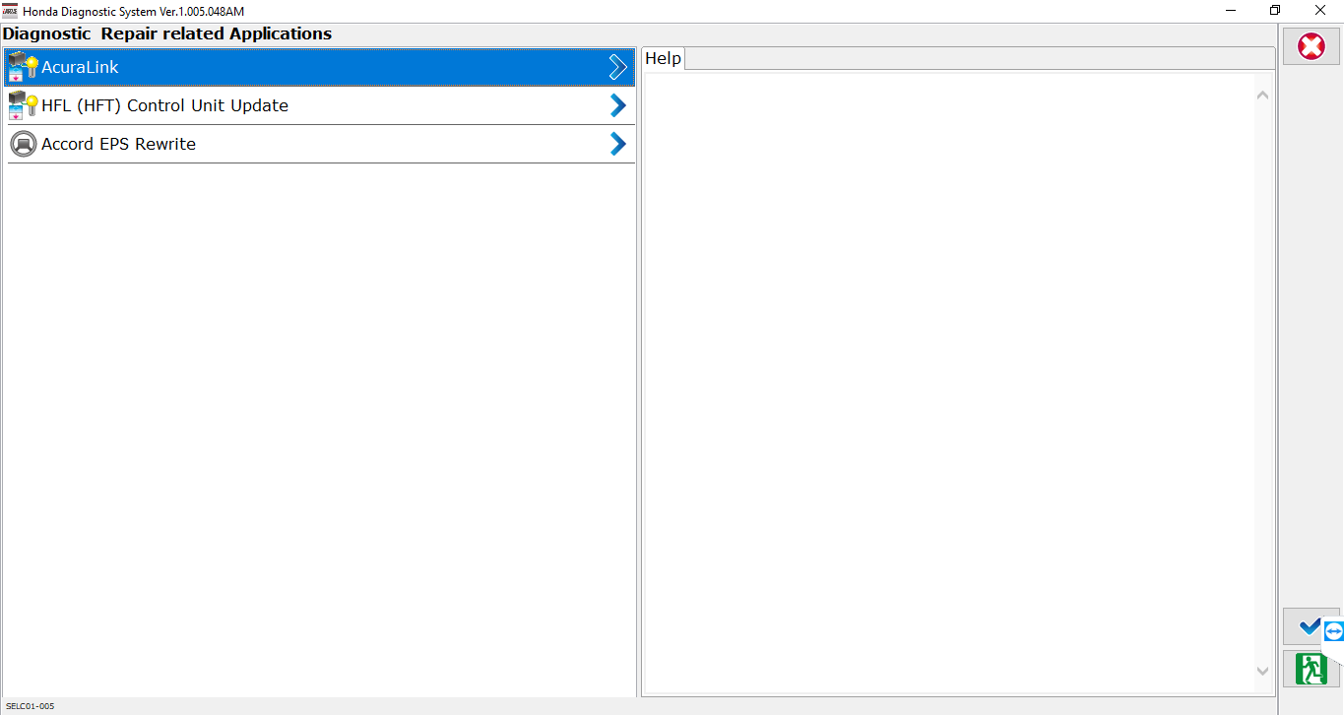Minimize the Honda Diagnostic System window
Image resolution: width=1344 pixels, height=715 pixels.
point(1231,11)
